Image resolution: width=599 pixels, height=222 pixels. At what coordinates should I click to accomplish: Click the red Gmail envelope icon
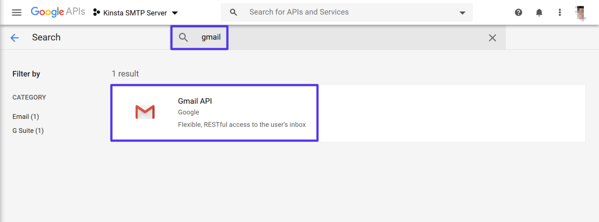coord(145,112)
